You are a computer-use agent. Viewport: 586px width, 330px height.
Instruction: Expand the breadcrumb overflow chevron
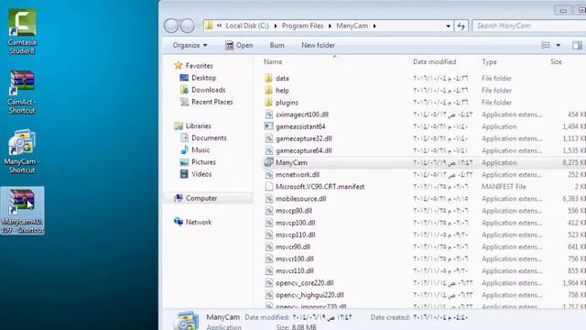(x=219, y=26)
